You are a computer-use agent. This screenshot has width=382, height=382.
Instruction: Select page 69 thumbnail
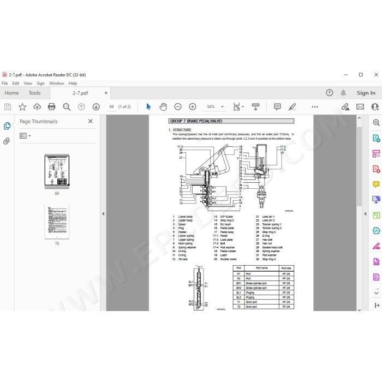(x=57, y=171)
